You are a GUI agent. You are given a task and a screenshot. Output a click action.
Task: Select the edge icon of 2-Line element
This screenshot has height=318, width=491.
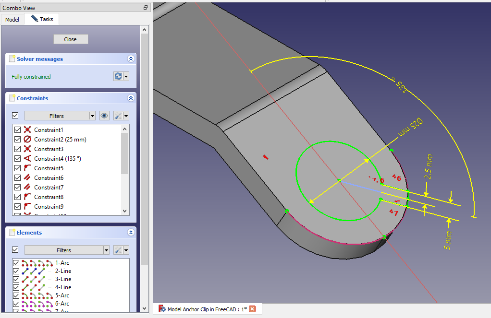pyautogui.click(x=26, y=271)
